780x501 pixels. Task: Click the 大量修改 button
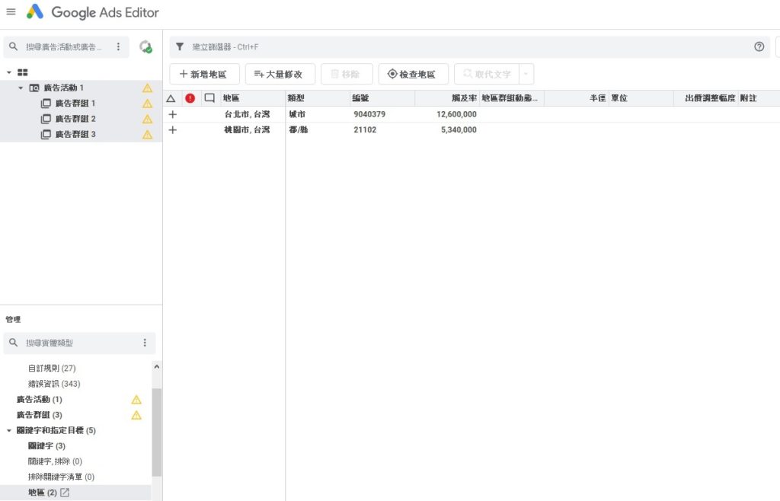tap(280, 75)
